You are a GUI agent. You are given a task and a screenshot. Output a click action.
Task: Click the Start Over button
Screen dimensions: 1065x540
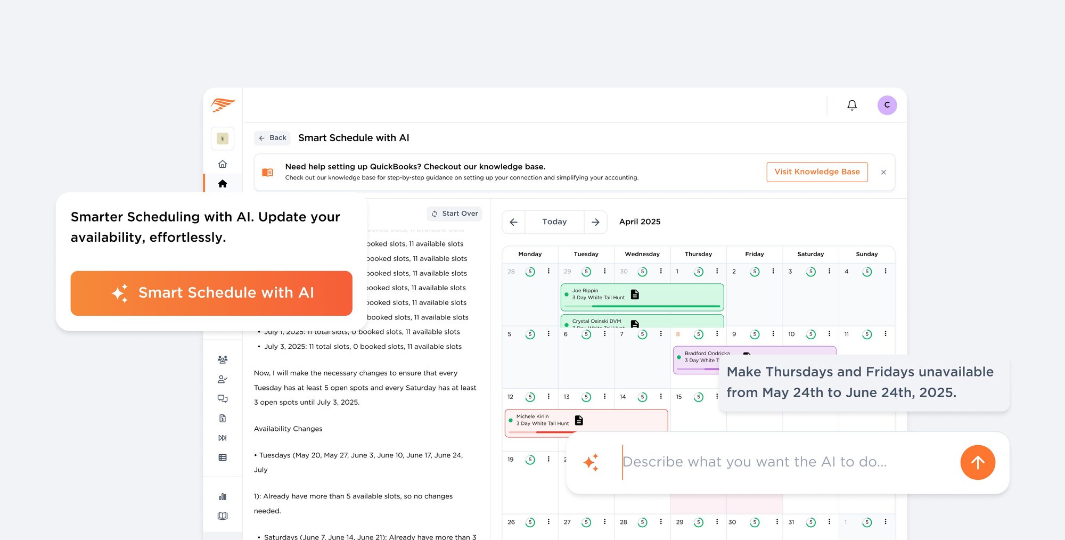pos(454,214)
